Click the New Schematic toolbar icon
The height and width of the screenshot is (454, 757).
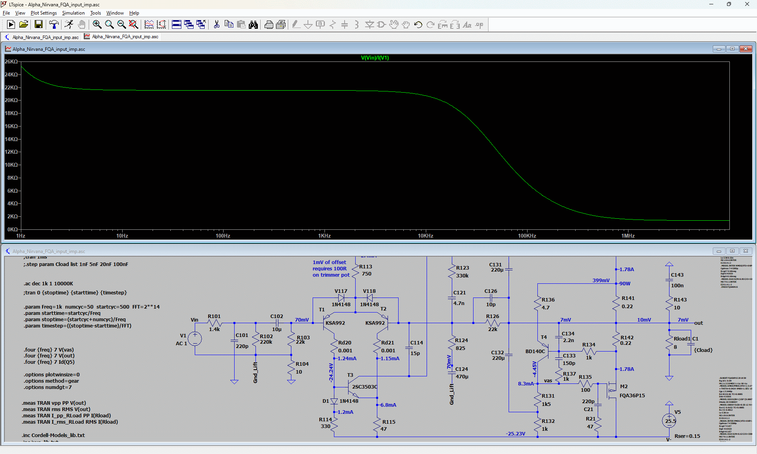coord(11,24)
